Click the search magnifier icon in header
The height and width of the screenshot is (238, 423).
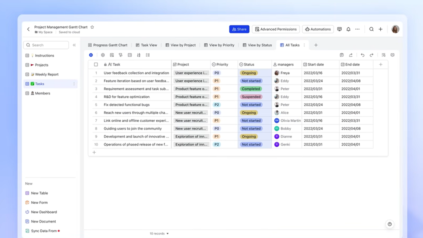[371, 29]
